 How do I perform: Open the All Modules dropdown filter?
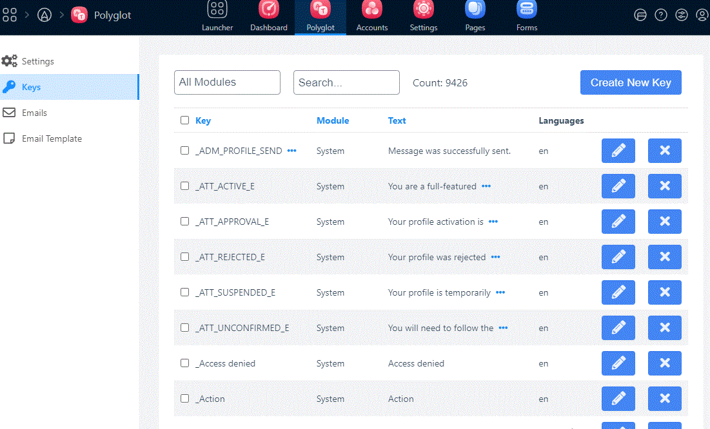tap(227, 82)
